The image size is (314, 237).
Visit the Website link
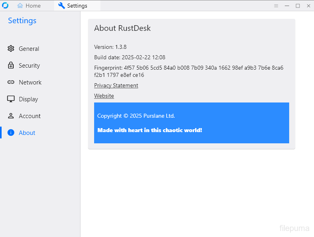pyautogui.click(x=104, y=96)
